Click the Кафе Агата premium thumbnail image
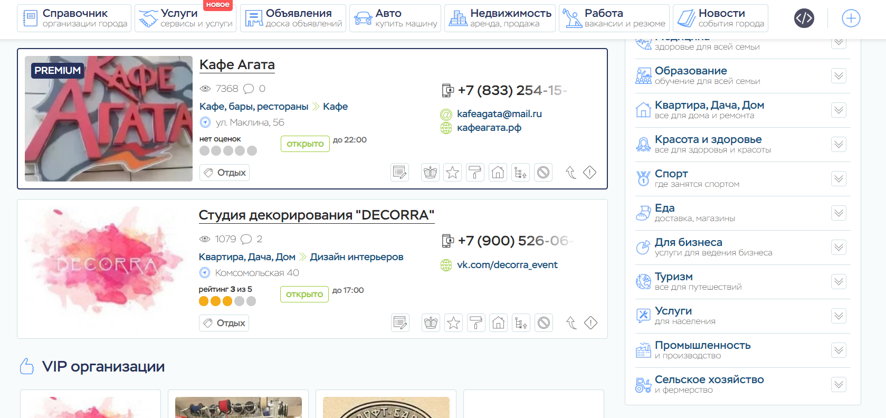886x418 pixels. pos(109,119)
